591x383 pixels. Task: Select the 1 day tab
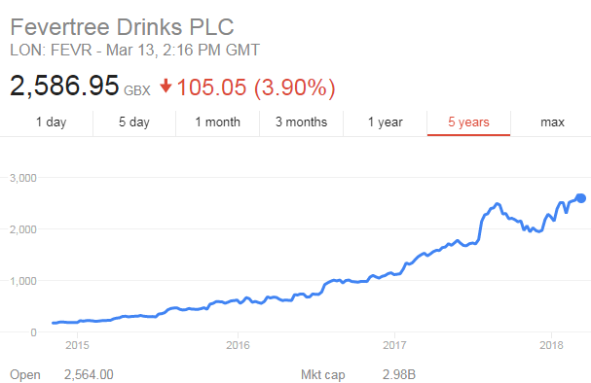click(51, 122)
